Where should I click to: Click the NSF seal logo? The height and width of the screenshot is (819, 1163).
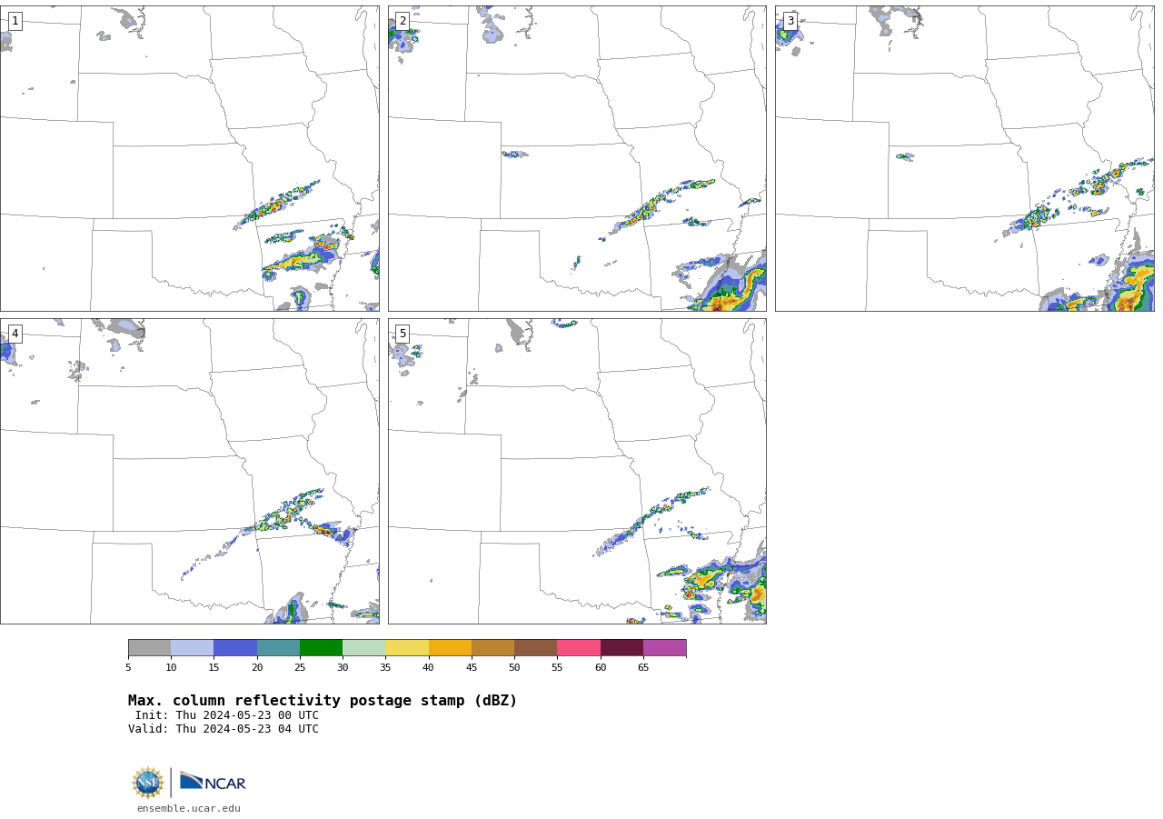pos(148,783)
